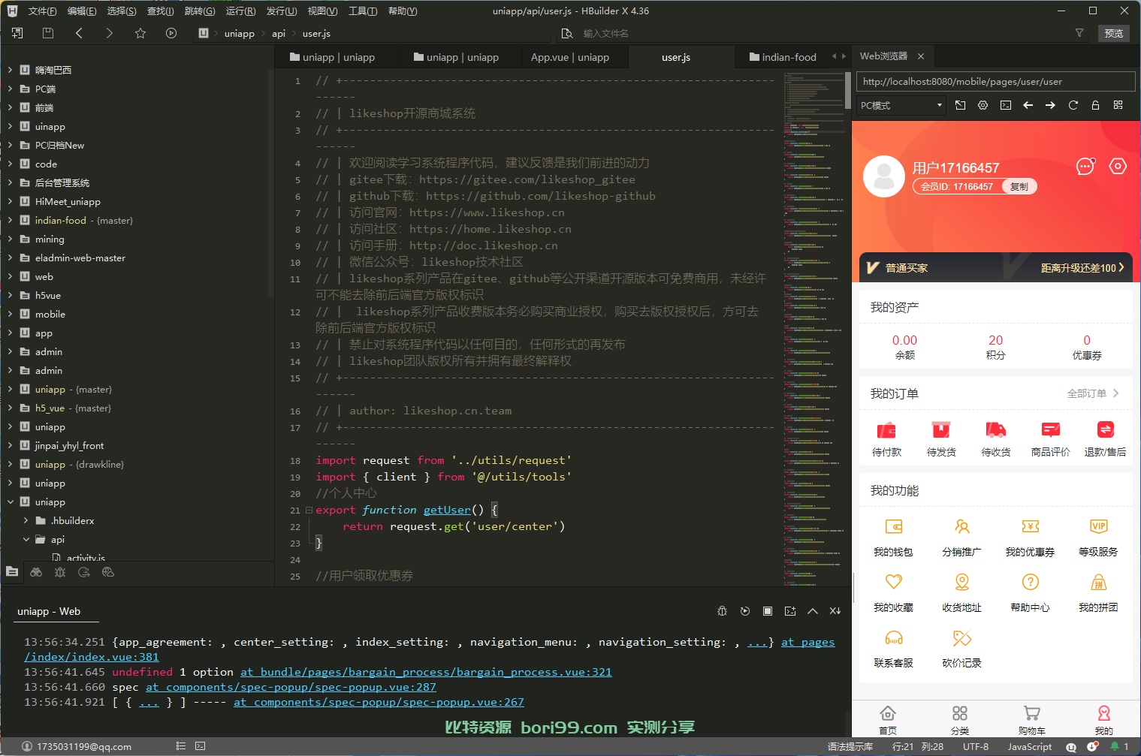Screen dimensions: 1141x756
Task: Toggle the browser lock icon
Action: (1096, 105)
